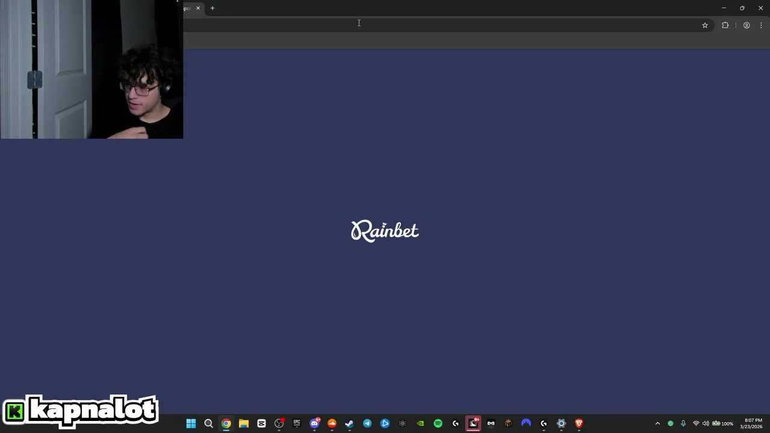Bookmark this page with the star icon
This screenshot has width=770, height=433.
[705, 25]
